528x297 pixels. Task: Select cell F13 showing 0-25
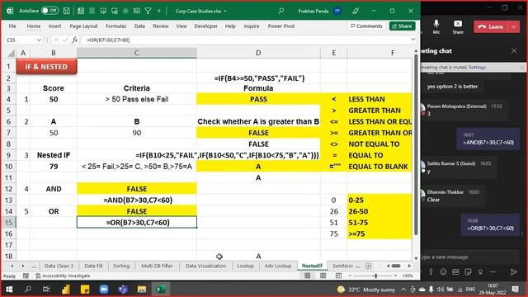coord(379,200)
